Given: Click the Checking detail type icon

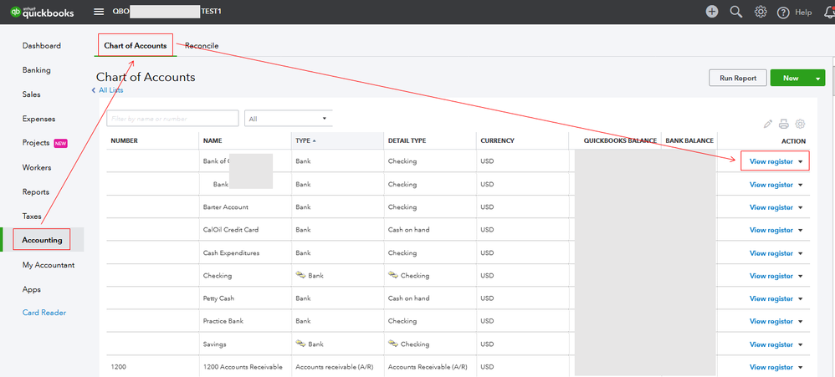Looking at the screenshot, I should [393, 275].
